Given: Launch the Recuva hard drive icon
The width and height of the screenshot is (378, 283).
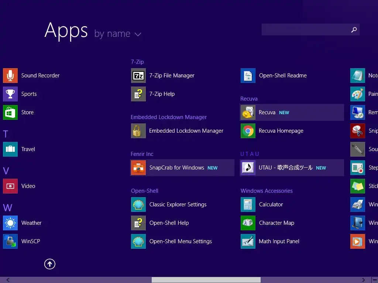Looking at the screenshot, I should [248, 112].
